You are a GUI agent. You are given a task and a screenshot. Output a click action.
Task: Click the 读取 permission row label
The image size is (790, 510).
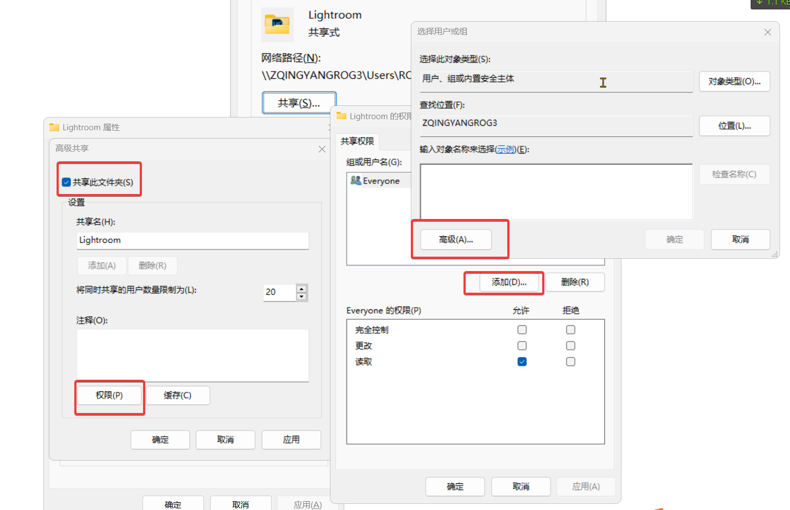[x=364, y=362]
